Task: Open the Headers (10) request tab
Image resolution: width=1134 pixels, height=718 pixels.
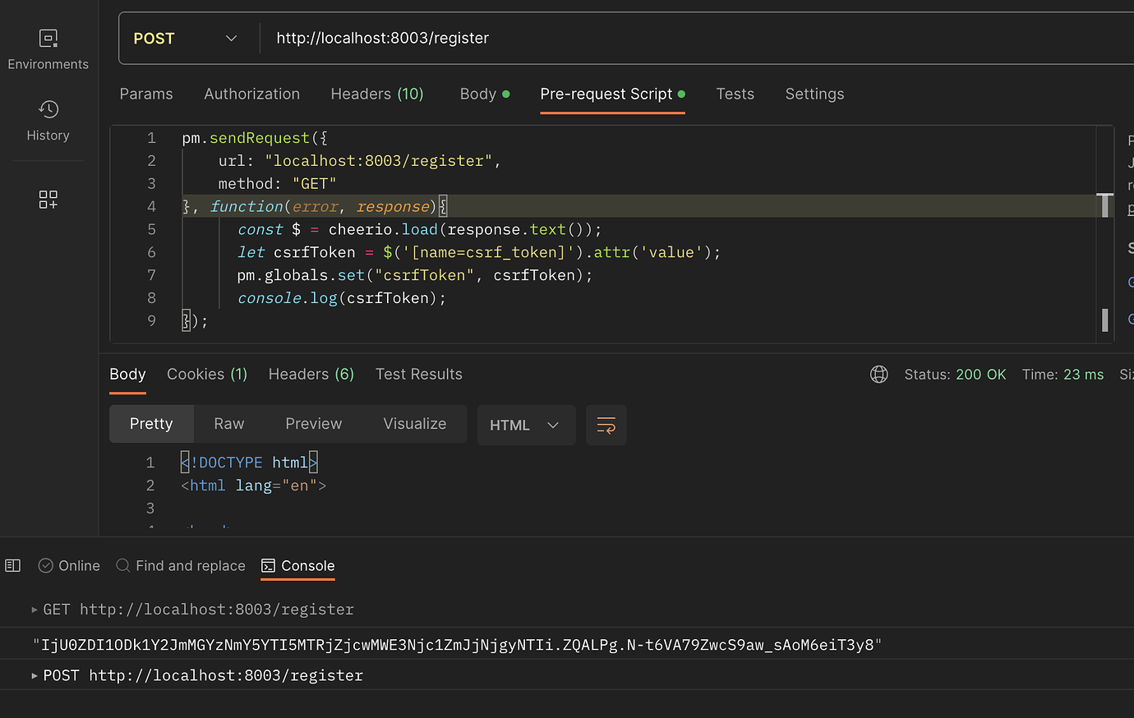Action: click(x=377, y=94)
